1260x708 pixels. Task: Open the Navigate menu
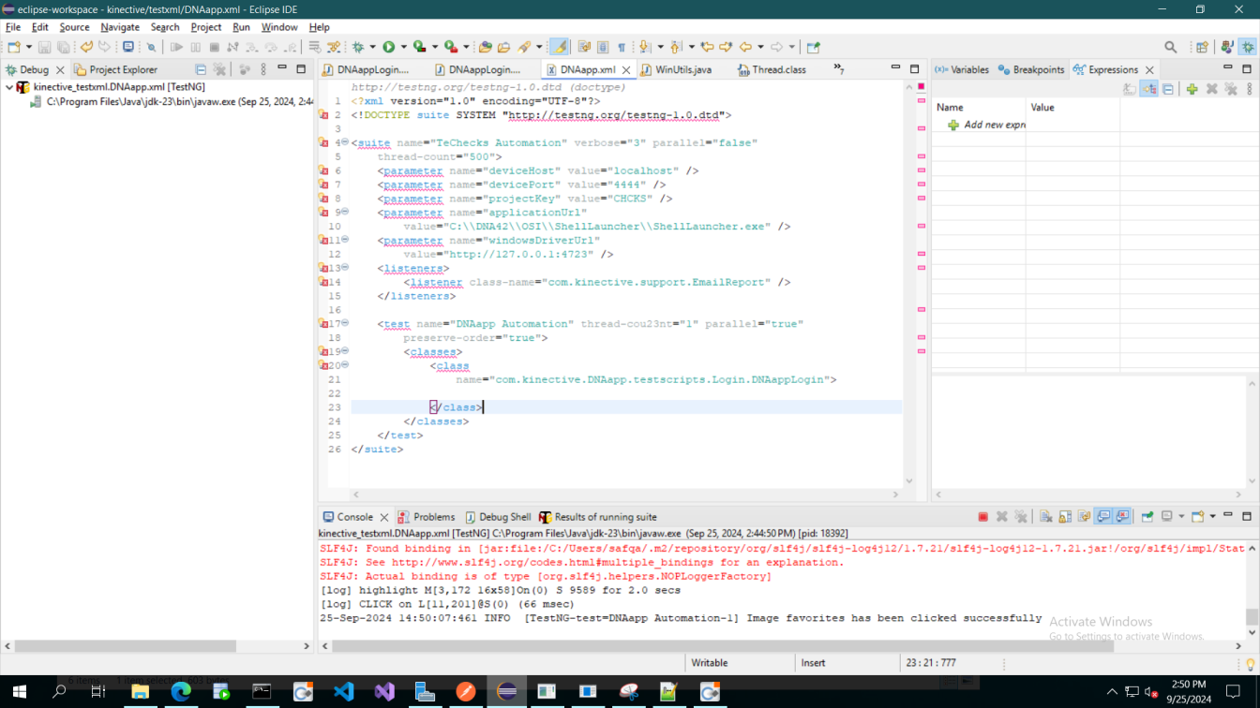coord(120,27)
